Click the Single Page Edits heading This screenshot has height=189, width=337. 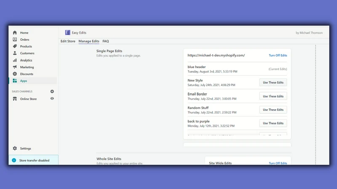(x=109, y=51)
